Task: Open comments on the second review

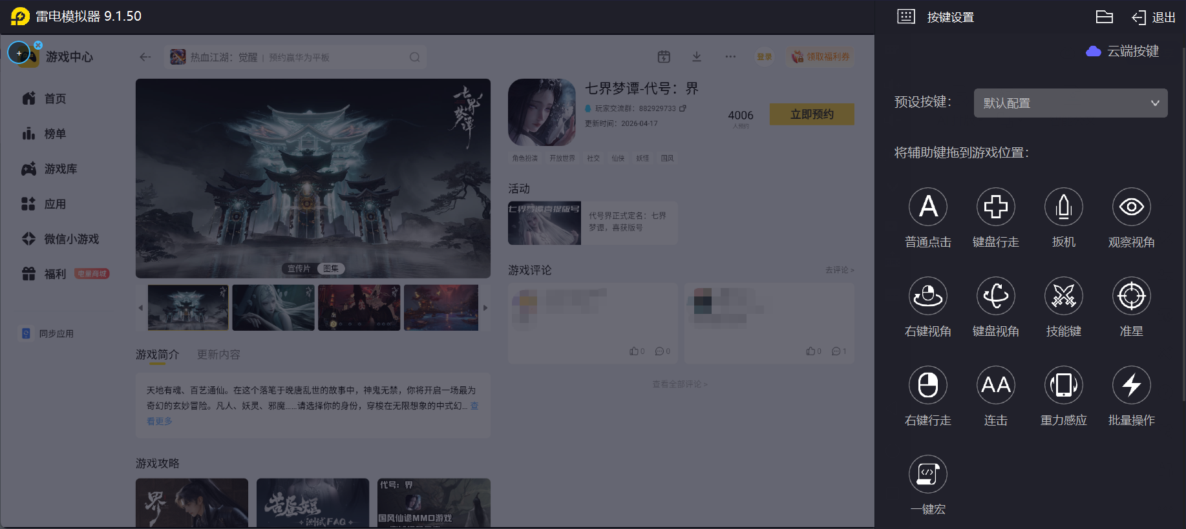Action: [839, 351]
